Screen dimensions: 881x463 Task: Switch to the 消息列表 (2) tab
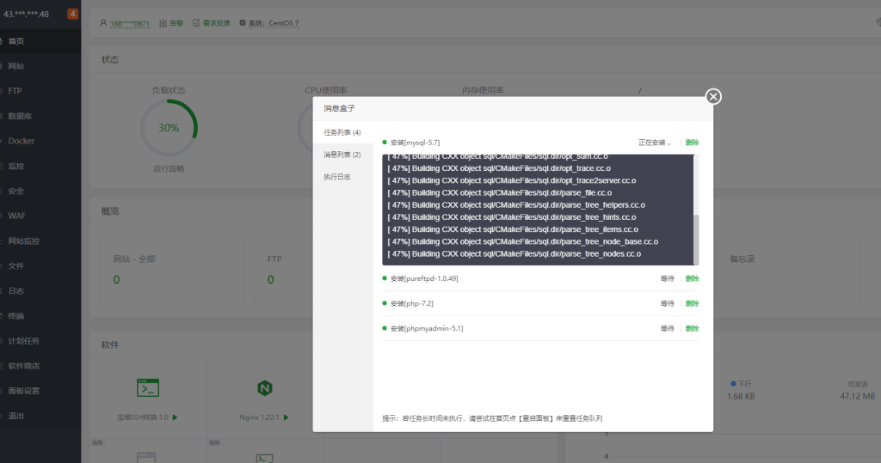[342, 155]
